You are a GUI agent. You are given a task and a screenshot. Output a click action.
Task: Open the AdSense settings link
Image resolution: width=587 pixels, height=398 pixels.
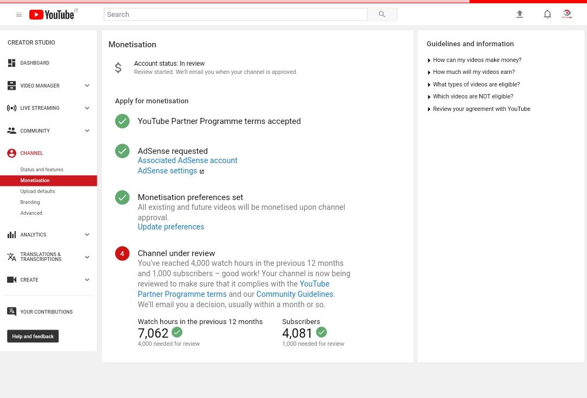point(167,171)
